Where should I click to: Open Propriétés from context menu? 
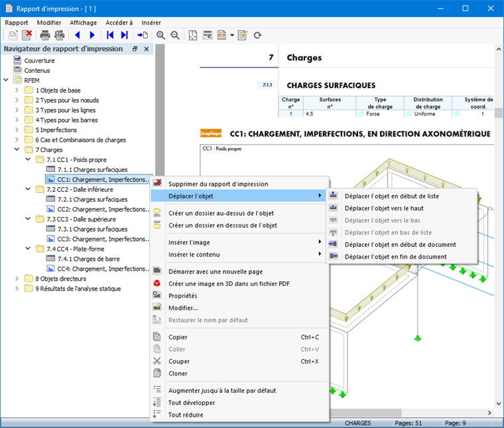point(240,296)
